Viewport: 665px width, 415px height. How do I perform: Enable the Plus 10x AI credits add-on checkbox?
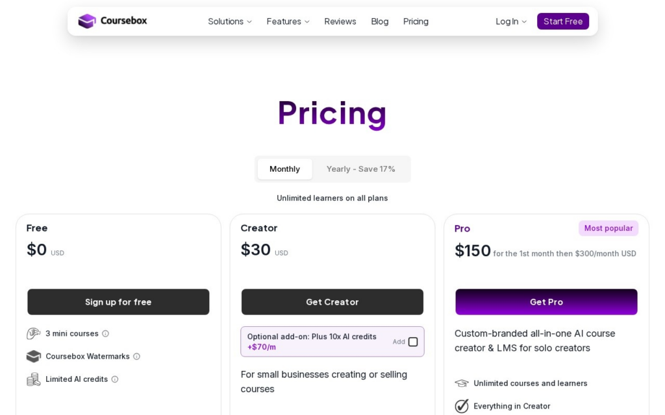[412, 342]
